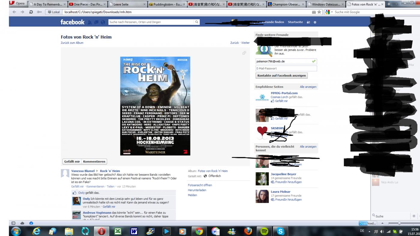Switch to the Leere Seite tab
420x236 pixels.
point(127,4)
